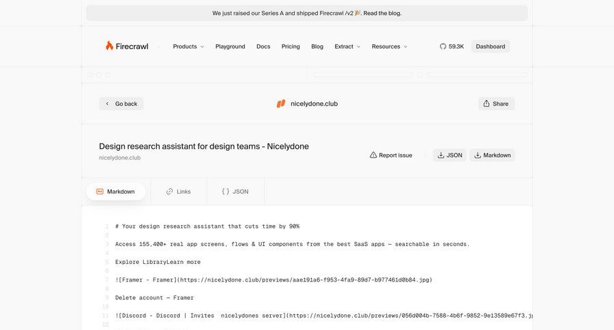Open the Pricing page
The height and width of the screenshot is (330, 614).
coord(291,46)
